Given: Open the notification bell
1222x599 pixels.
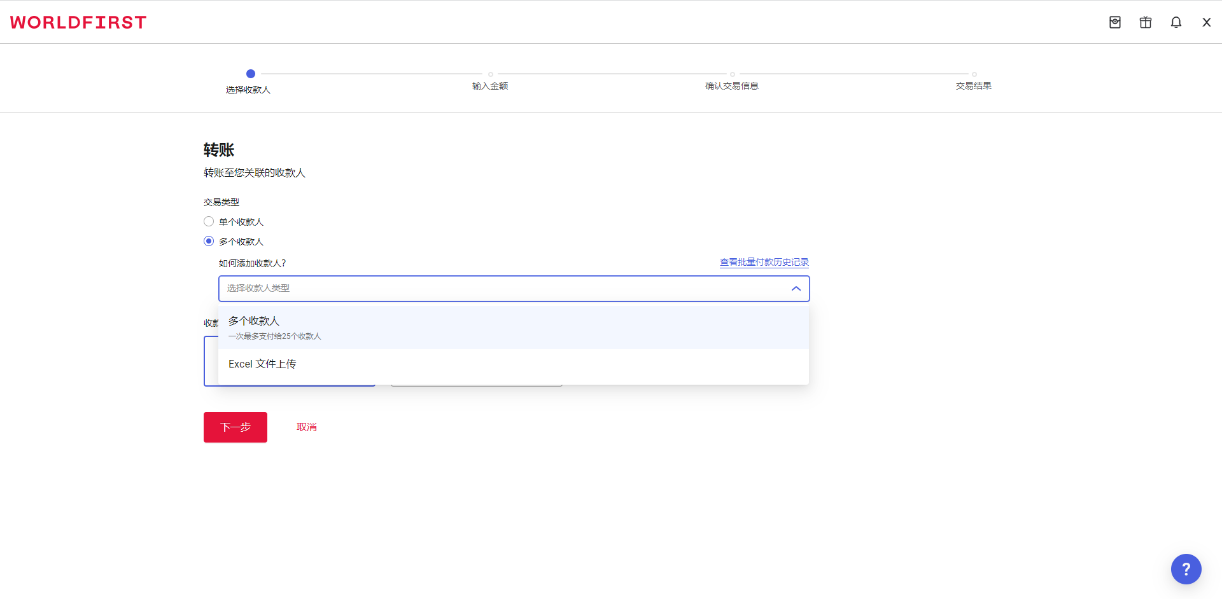Looking at the screenshot, I should (x=1176, y=22).
